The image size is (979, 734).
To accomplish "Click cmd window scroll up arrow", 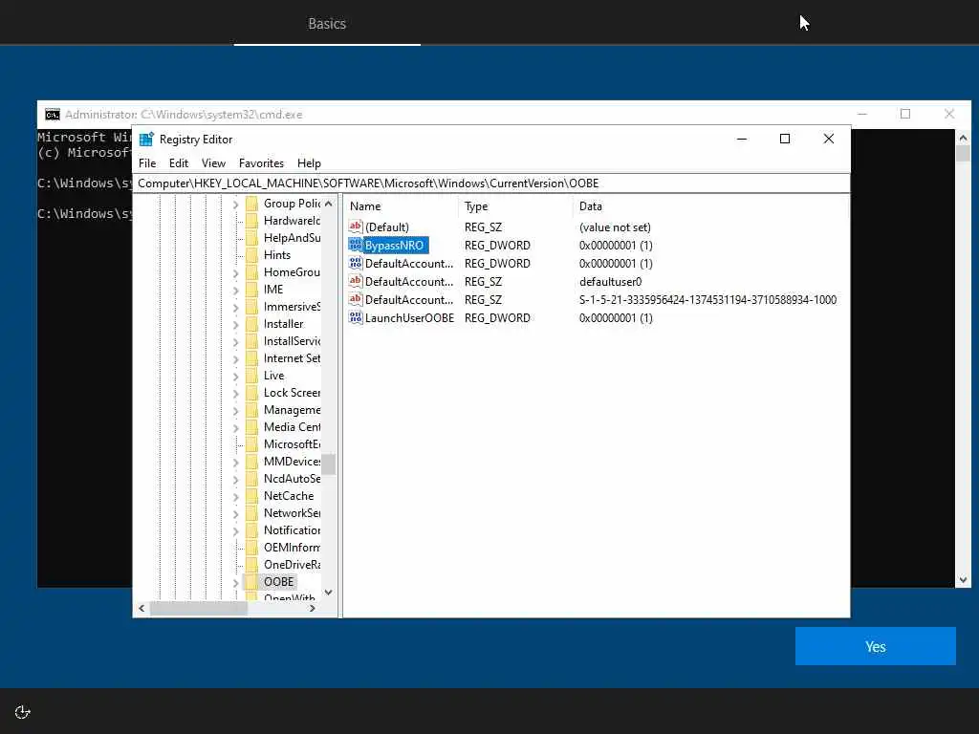I will point(963,138).
